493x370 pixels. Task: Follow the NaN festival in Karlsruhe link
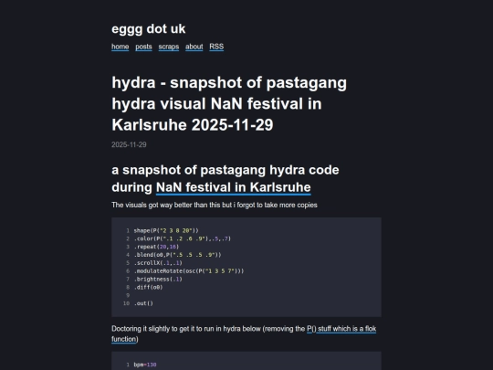(x=234, y=187)
